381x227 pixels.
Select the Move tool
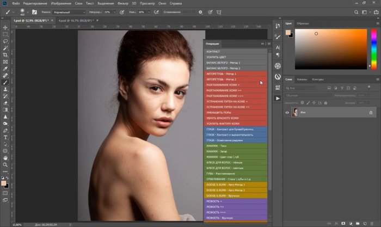(x=5, y=27)
